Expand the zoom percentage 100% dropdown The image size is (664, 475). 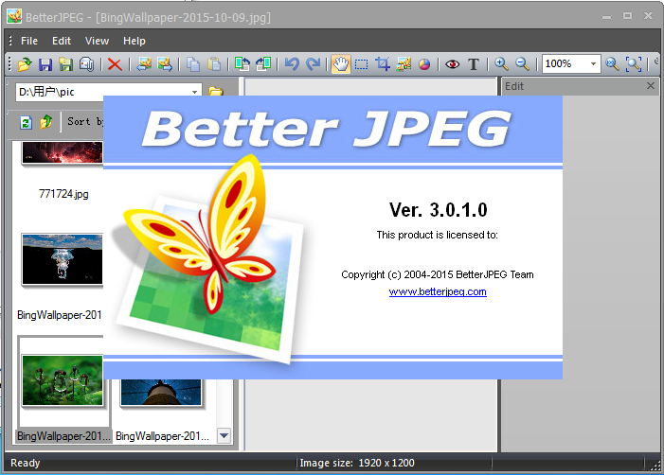point(594,64)
